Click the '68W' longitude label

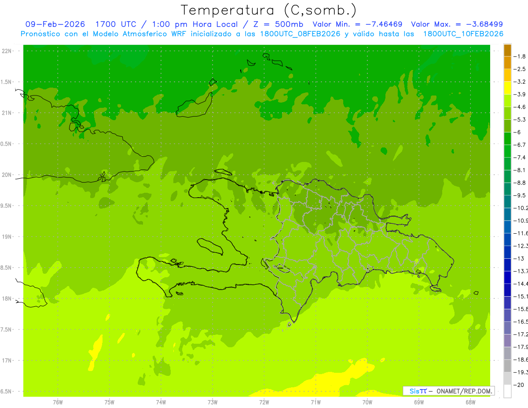[x=470, y=402]
